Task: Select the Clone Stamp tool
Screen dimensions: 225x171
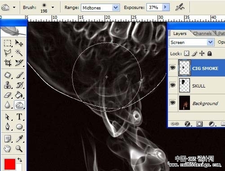Action: tap(8, 85)
